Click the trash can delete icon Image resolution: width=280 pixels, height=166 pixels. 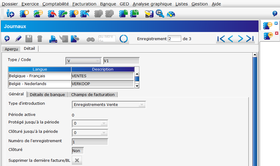(x=40, y=39)
